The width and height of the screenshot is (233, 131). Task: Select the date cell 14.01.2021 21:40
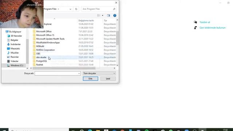(86, 61)
